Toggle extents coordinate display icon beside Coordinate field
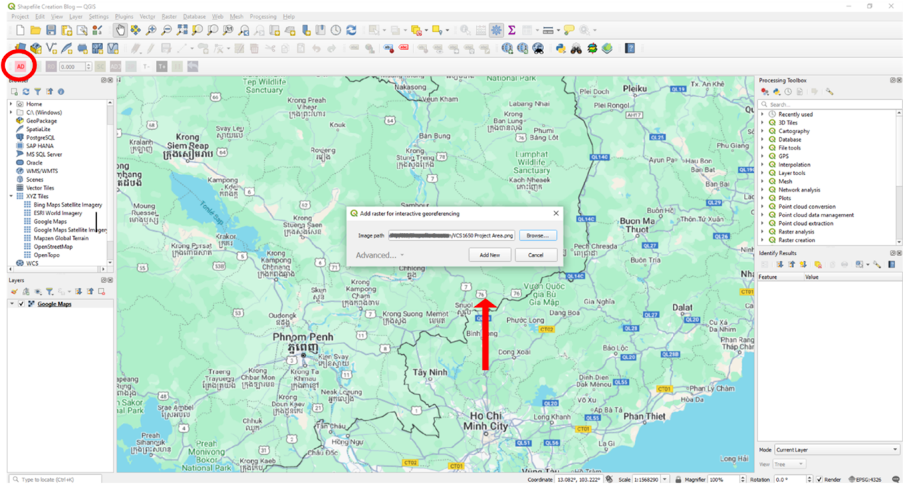The width and height of the screenshot is (903, 485). click(609, 479)
